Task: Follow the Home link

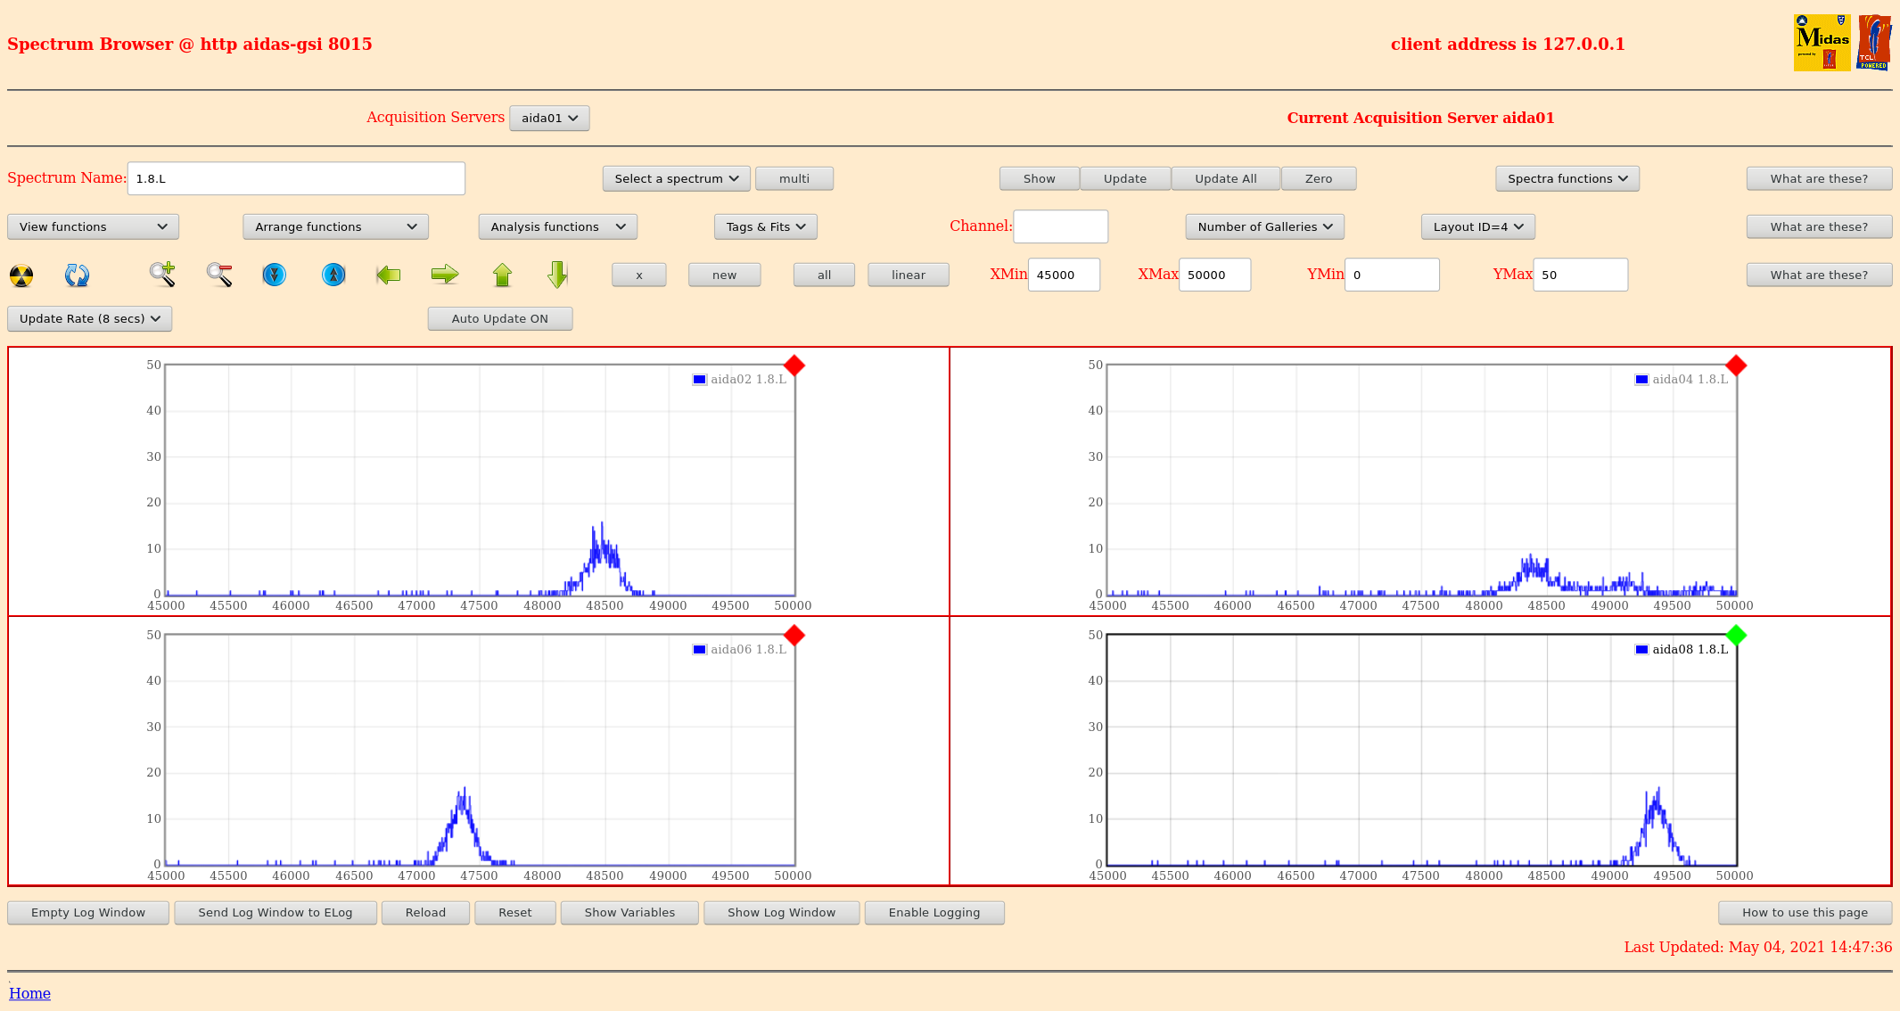Action: 29,993
